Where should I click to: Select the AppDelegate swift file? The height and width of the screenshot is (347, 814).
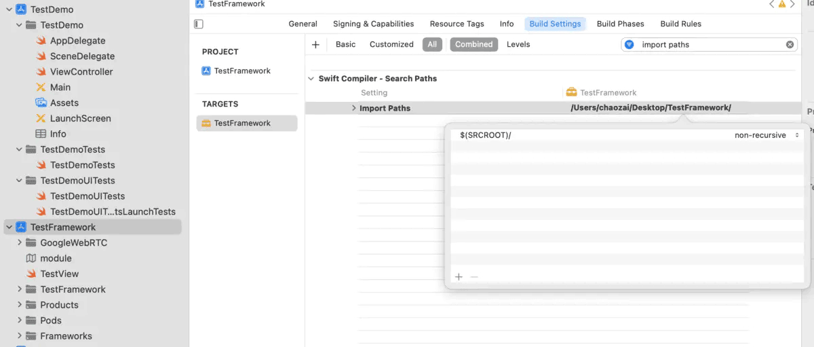(77, 41)
